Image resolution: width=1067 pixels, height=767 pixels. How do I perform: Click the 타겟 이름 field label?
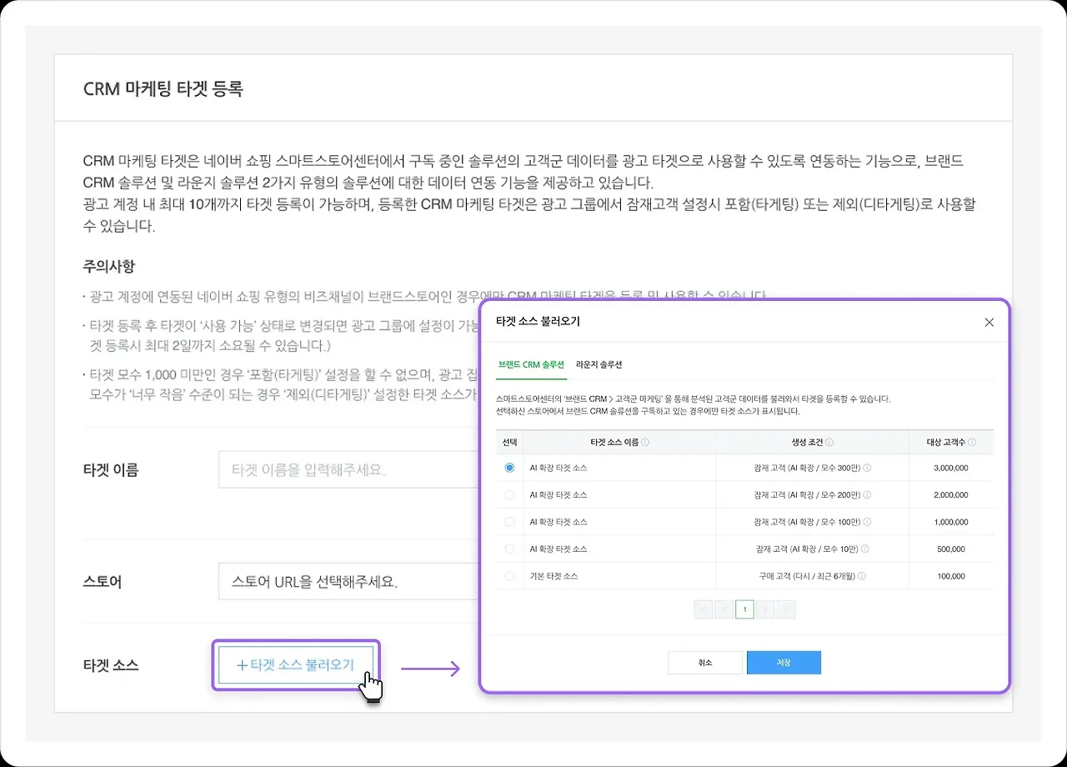(x=111, y=470)
